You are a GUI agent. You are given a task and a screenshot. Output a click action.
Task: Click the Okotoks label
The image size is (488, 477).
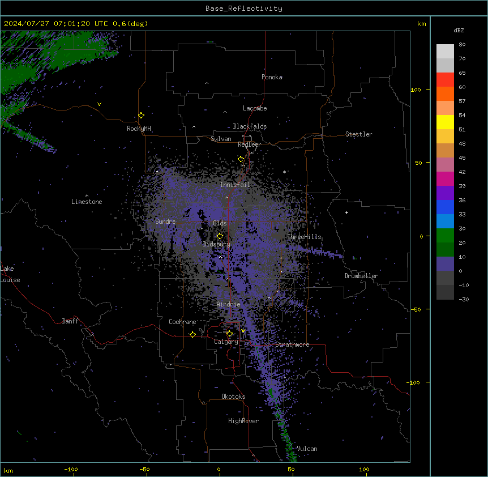click(x=233, y=397)
